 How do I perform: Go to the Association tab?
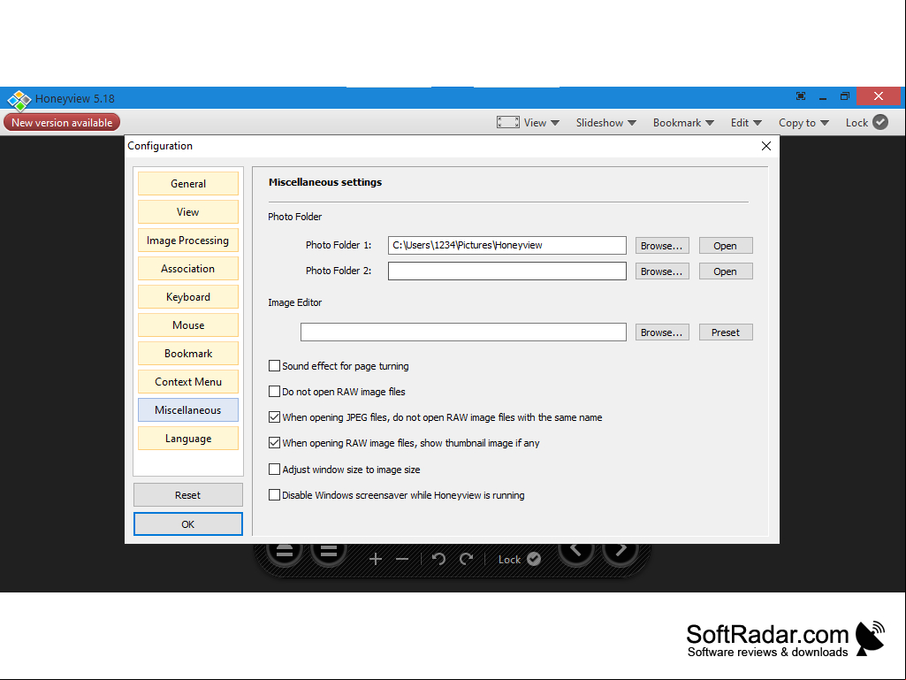click(188, 268)
